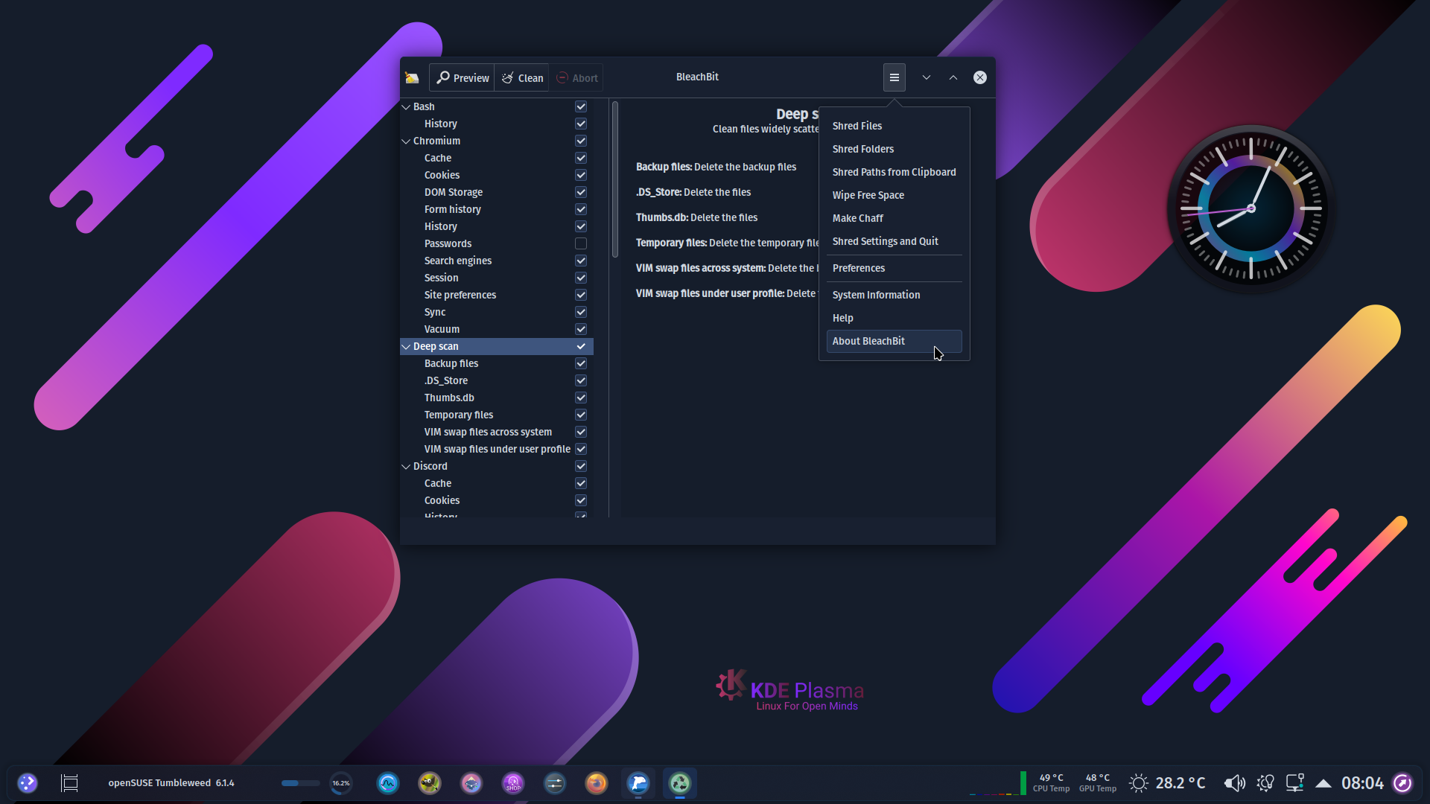This screenshot has width=1430, height=804.
Task: Select Shred Files from the menu
Action: [894, 127]
